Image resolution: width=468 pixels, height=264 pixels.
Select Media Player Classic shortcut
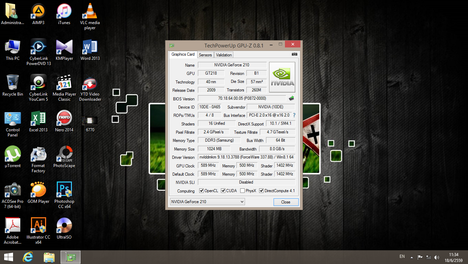click(x=64, y=88)
